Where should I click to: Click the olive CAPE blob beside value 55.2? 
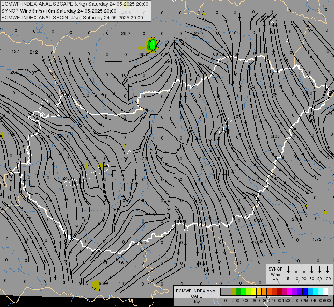(96, 285)
